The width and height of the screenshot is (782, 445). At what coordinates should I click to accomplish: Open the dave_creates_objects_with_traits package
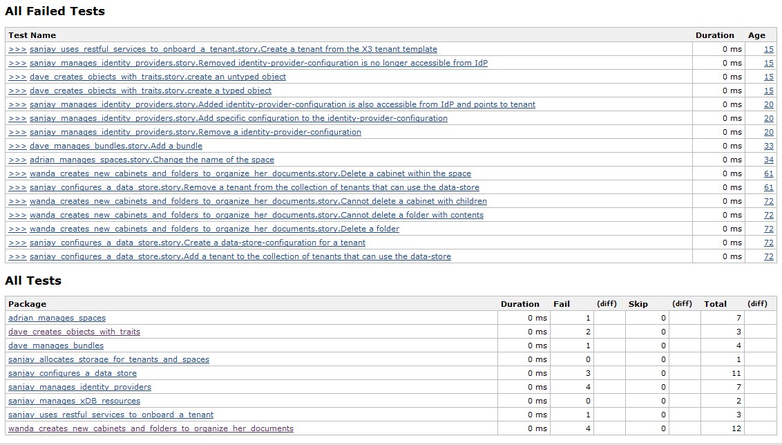click(x=74, y=332)
